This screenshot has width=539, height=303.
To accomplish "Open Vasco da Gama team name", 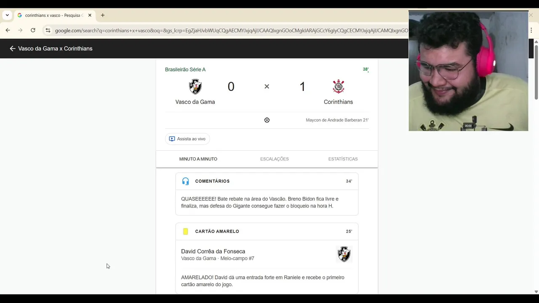I will (x=195, y=102).
